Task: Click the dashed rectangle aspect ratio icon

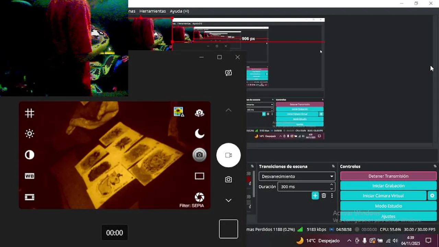Action: [199, 176]
